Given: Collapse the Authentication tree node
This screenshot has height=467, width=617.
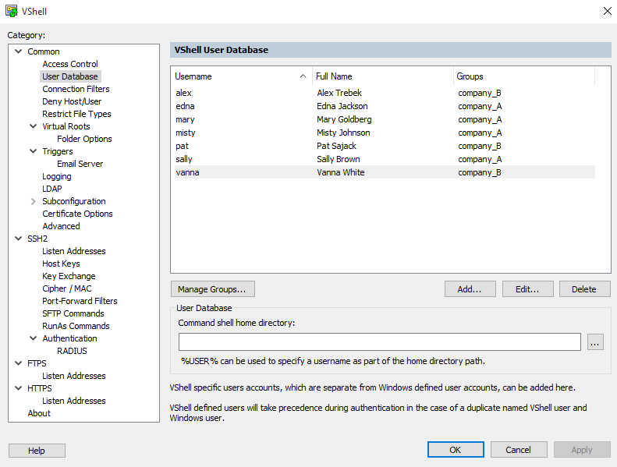Looking at the screenshot, I should click(33, 338).
